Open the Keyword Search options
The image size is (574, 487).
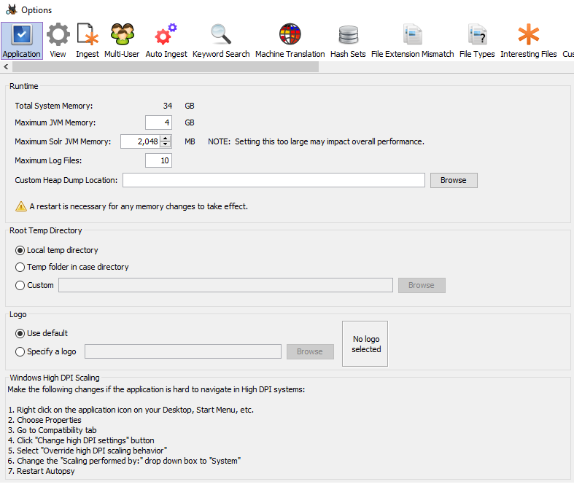pos(221,40)
